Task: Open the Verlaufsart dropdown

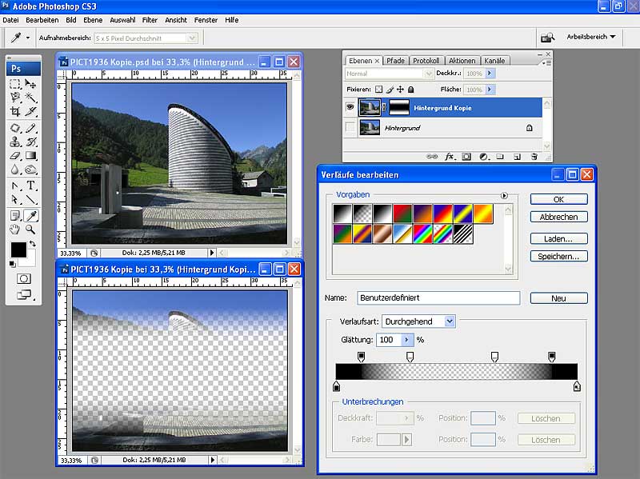Action: (x=450, y=321)
